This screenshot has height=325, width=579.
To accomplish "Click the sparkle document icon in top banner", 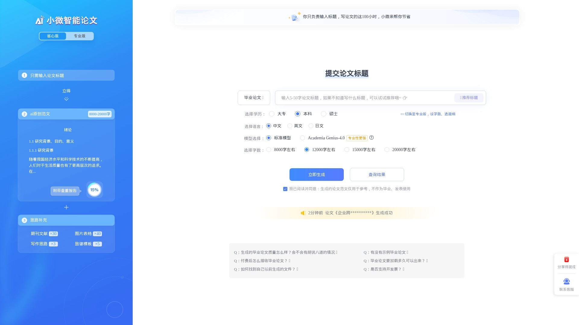I will click(x=295, y=17).
